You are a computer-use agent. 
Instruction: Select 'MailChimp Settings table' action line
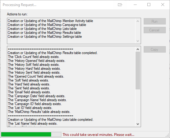45,37
